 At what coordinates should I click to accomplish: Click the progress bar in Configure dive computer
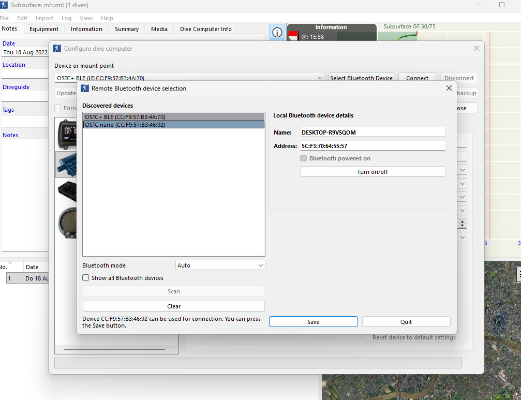point(258,363)
